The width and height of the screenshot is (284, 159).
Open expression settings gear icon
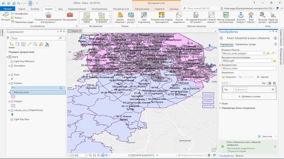point(274,83)
